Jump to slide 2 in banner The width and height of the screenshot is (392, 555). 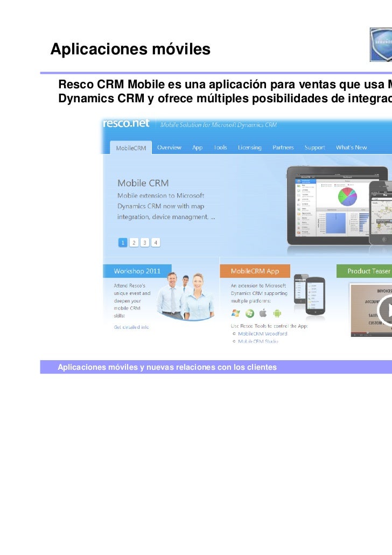[134, 242]
